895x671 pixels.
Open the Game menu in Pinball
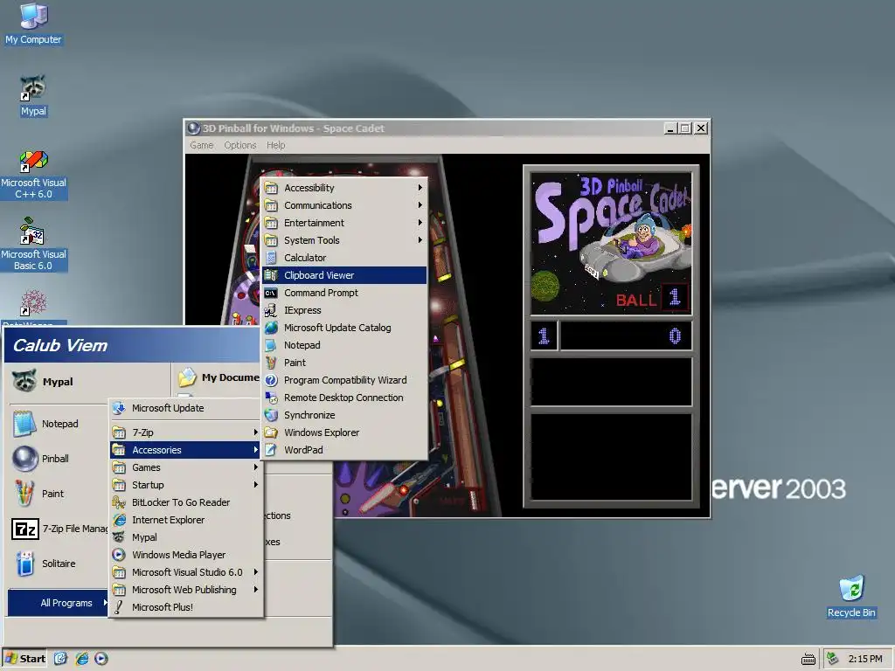pos(202,145)
